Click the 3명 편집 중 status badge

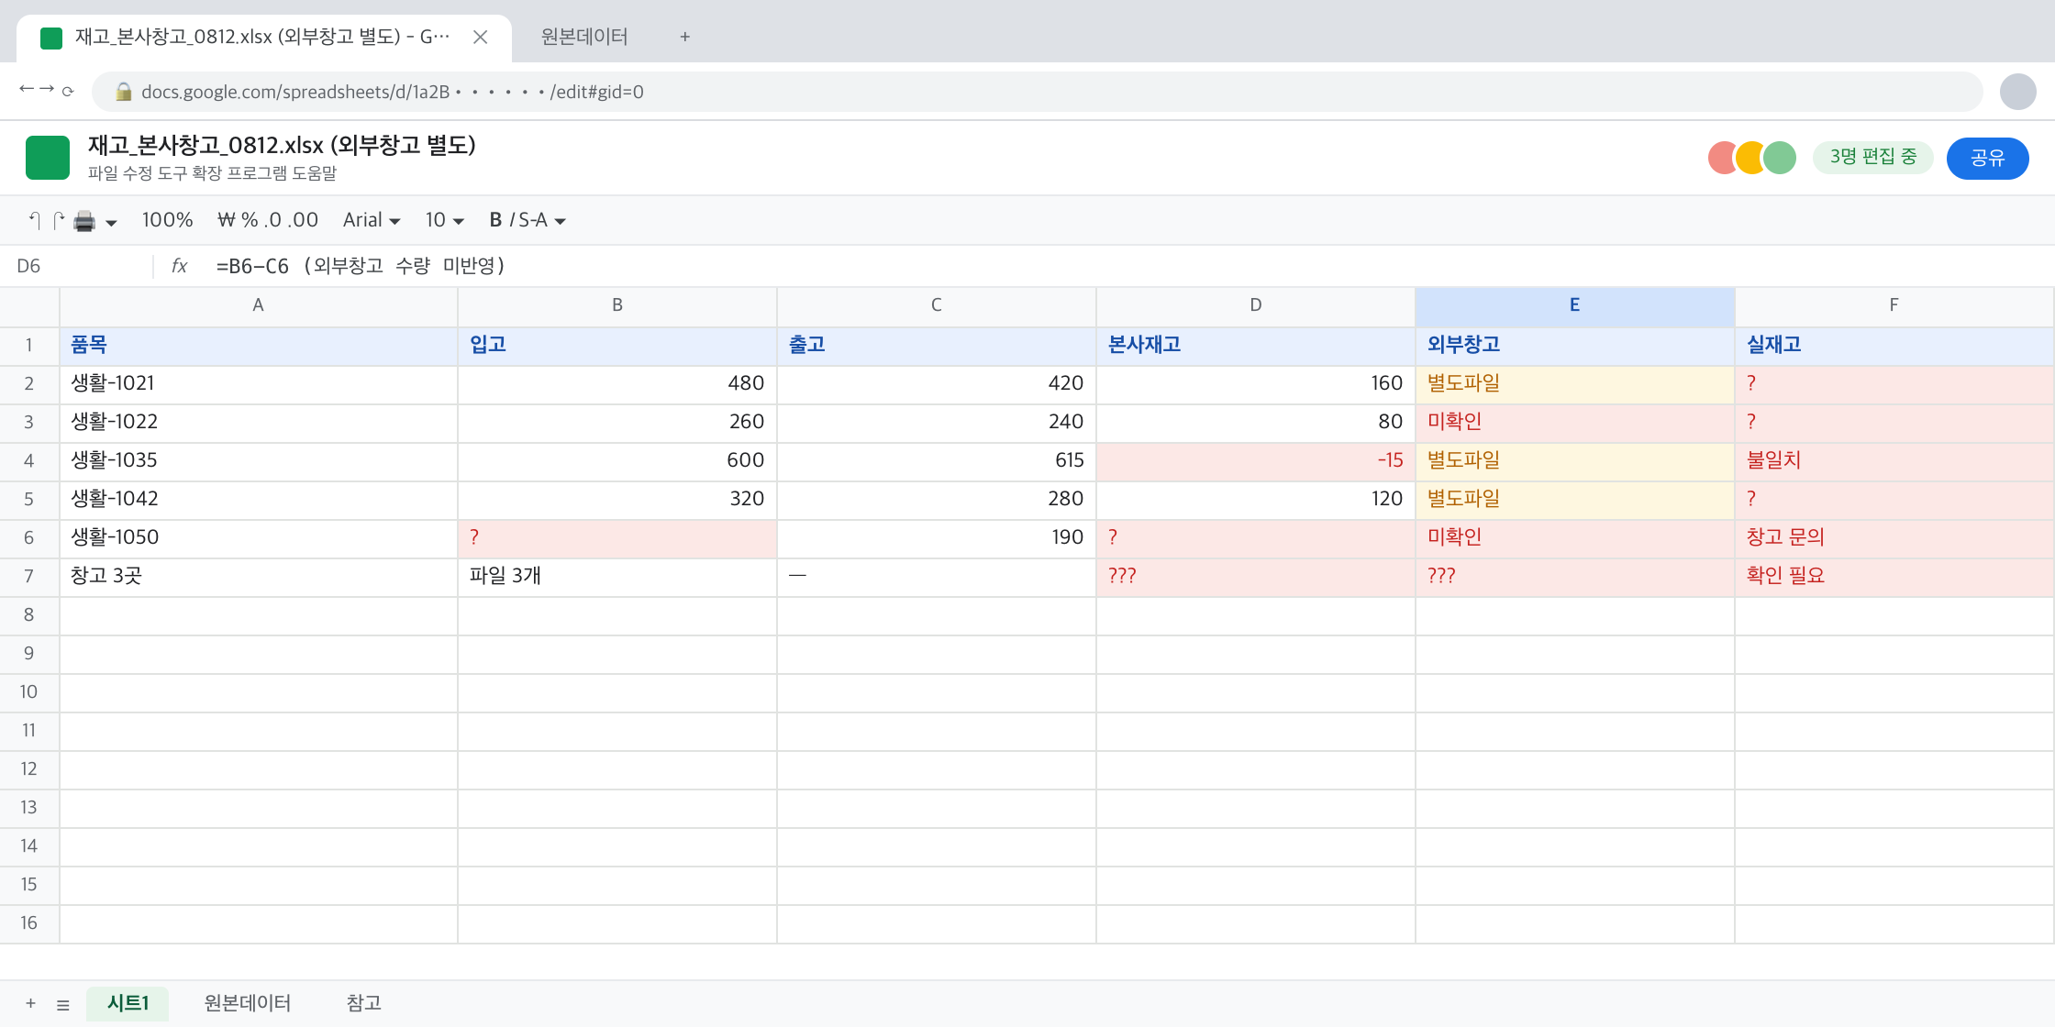[1873, 157]
